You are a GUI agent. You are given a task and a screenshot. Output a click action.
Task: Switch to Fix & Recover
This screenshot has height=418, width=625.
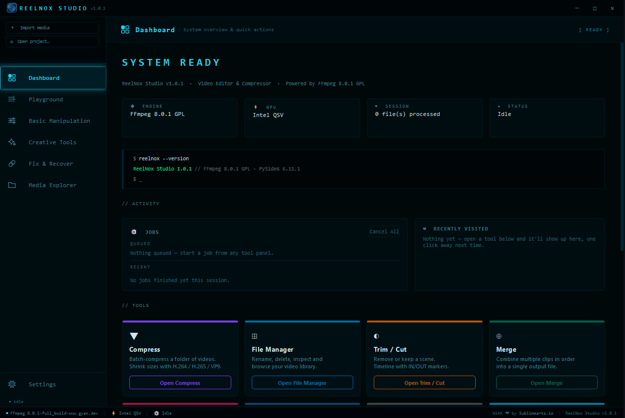tap(53, 164)
